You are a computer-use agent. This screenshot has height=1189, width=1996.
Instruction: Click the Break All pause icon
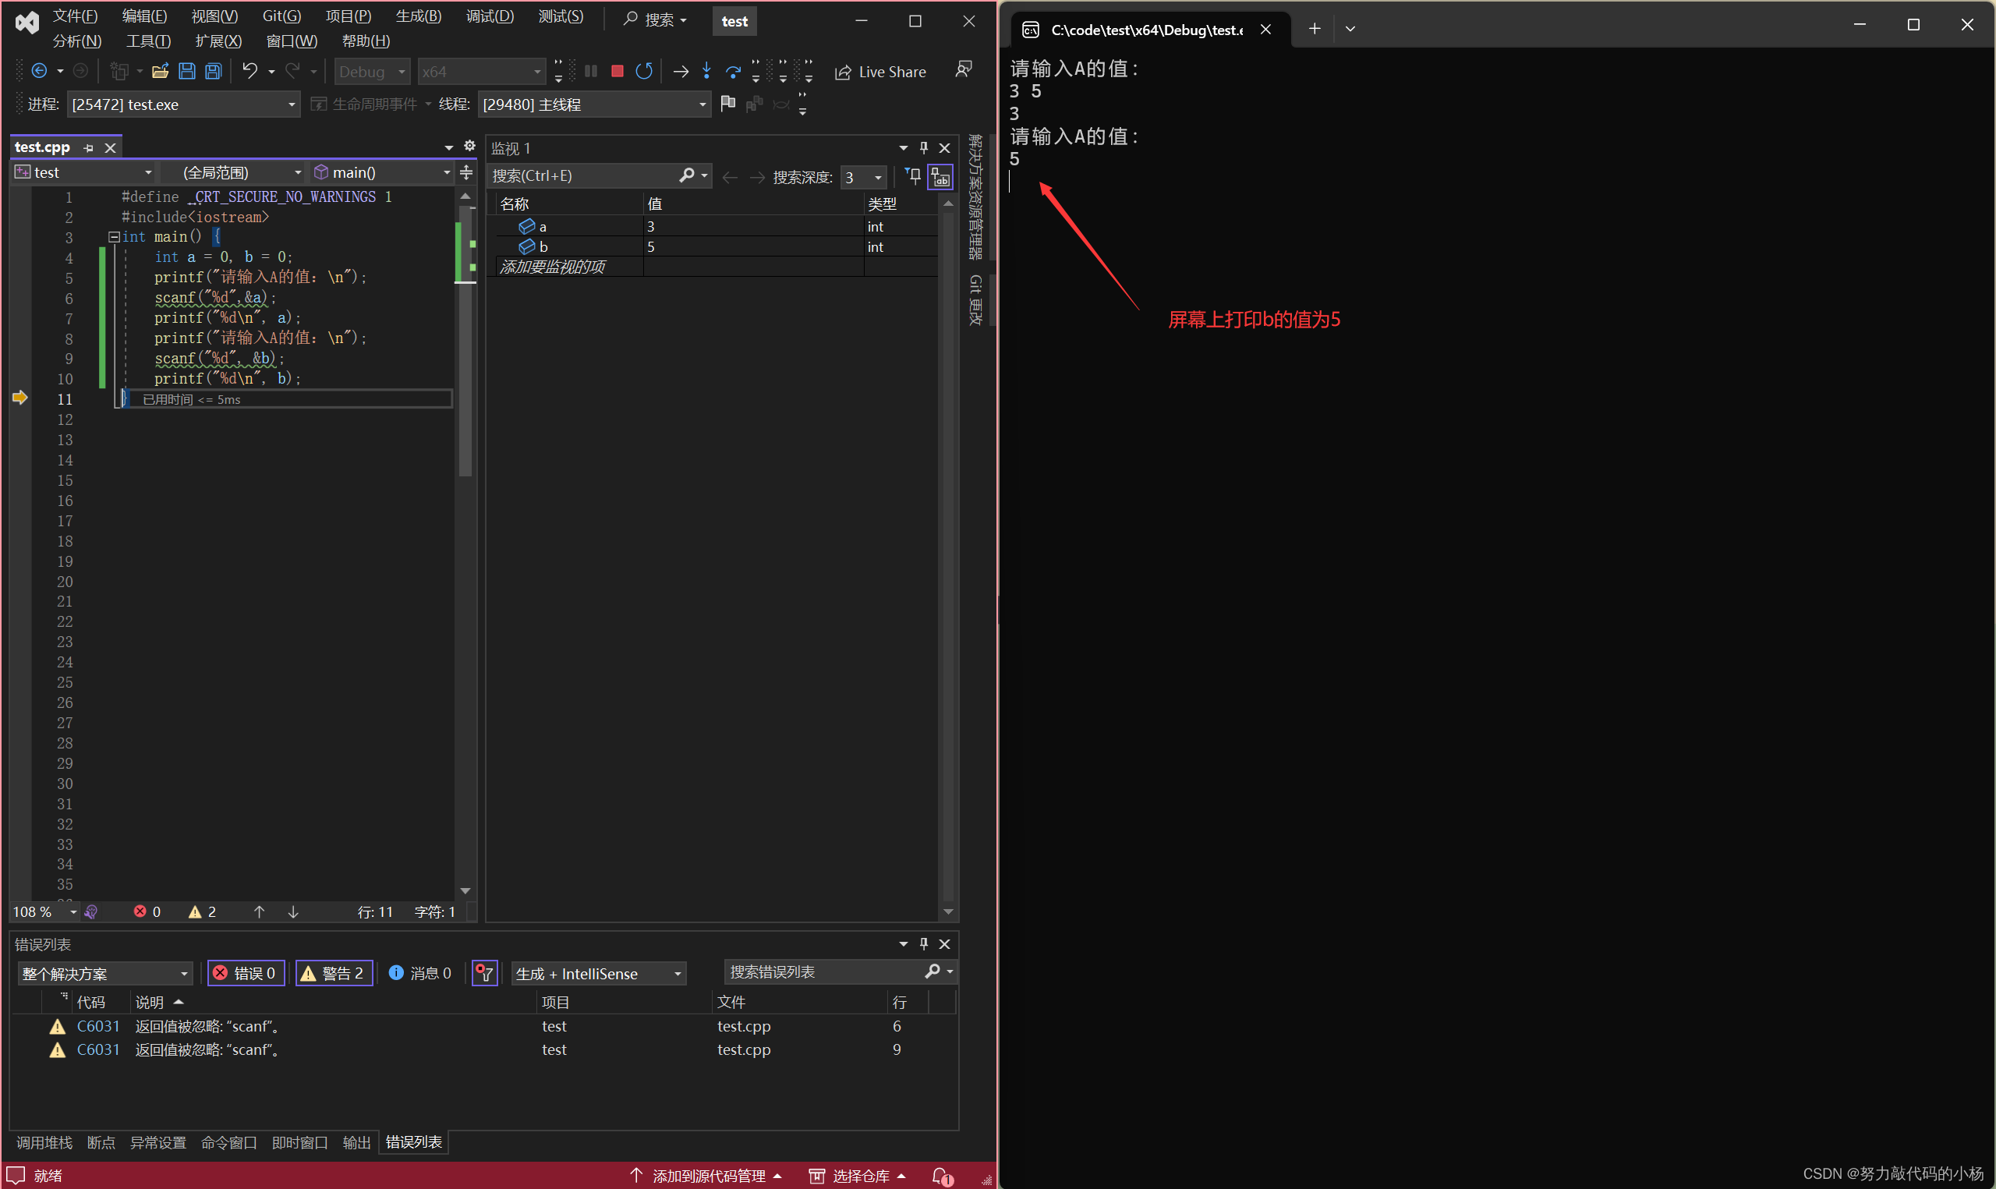591,71
